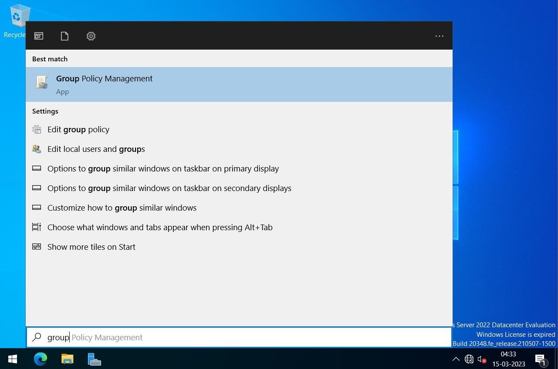Open the three-dot more options menu
This screenshot has height=369, width=558.
click(x=439, y=36)
